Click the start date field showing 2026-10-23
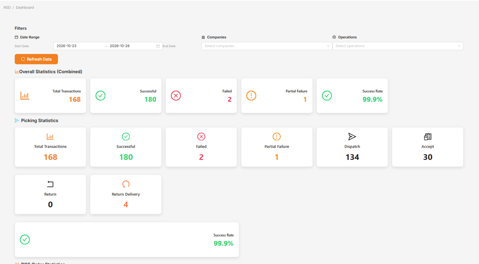 [78, 46]
